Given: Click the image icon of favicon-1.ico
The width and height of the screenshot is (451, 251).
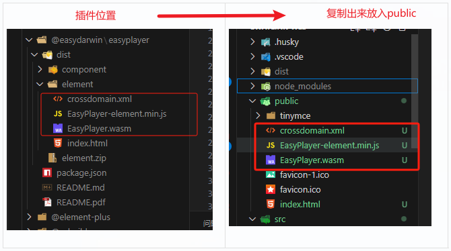Looking at the screenshot, I should (x=271, y=174).
